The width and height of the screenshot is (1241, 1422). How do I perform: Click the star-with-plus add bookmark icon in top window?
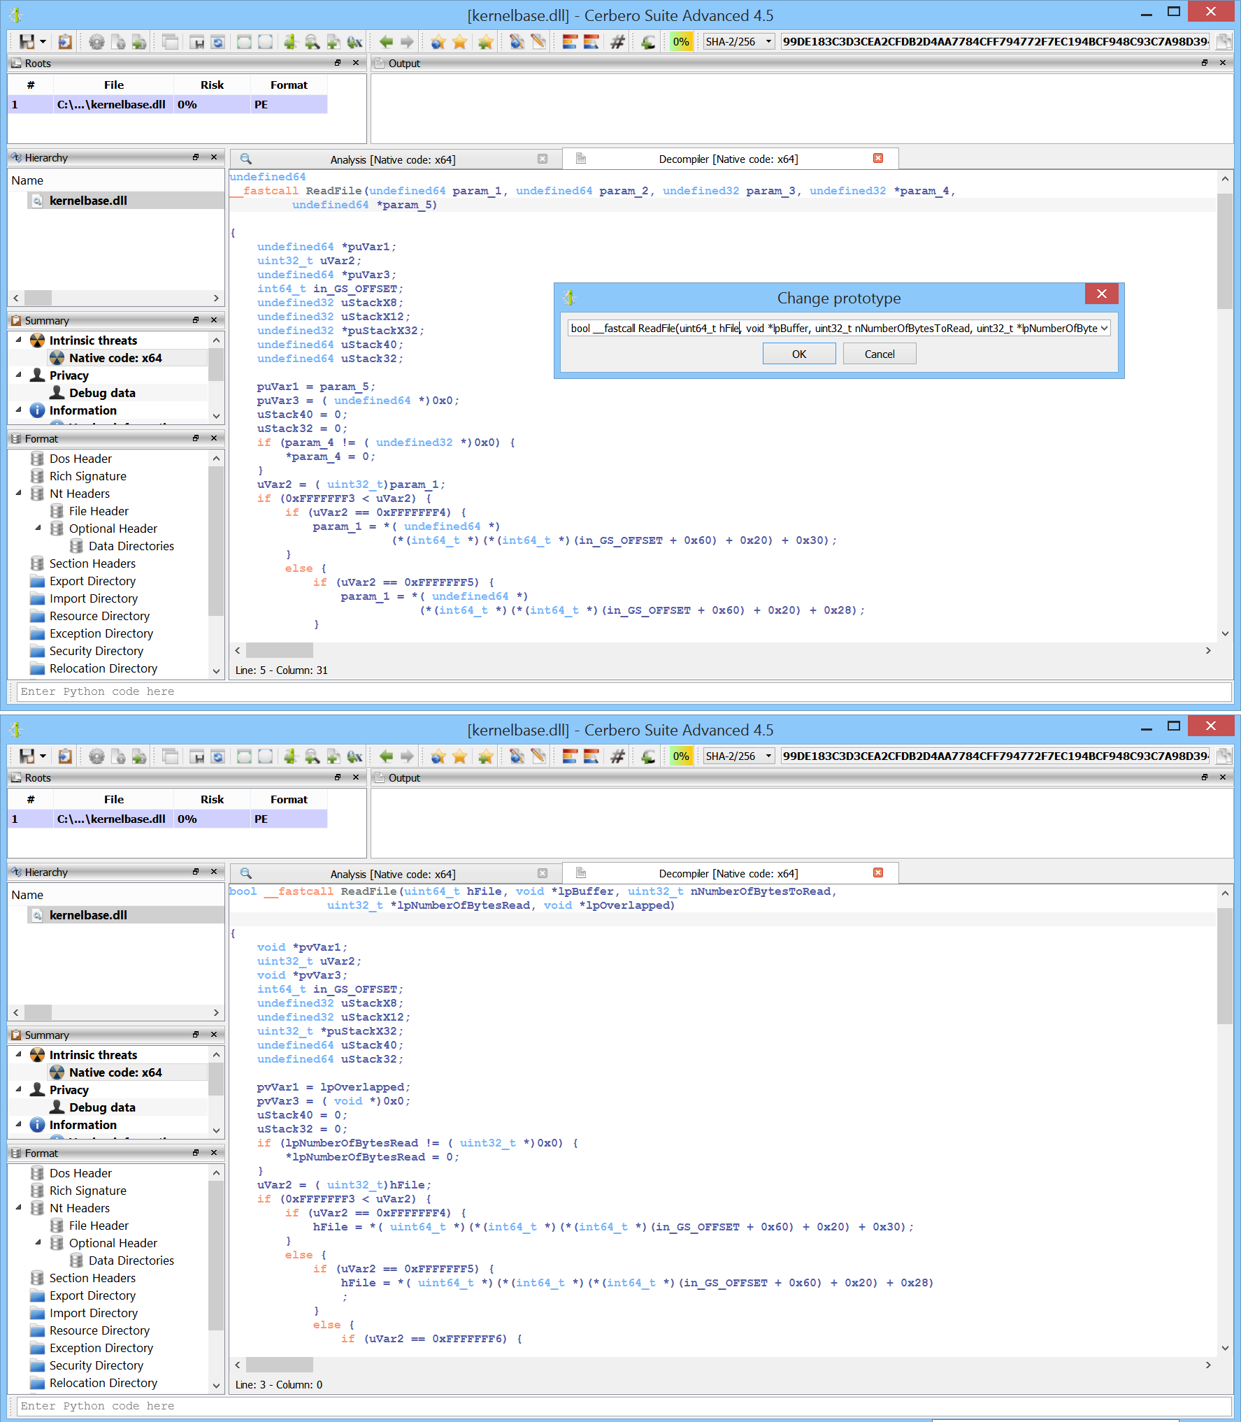coord(485,42)
